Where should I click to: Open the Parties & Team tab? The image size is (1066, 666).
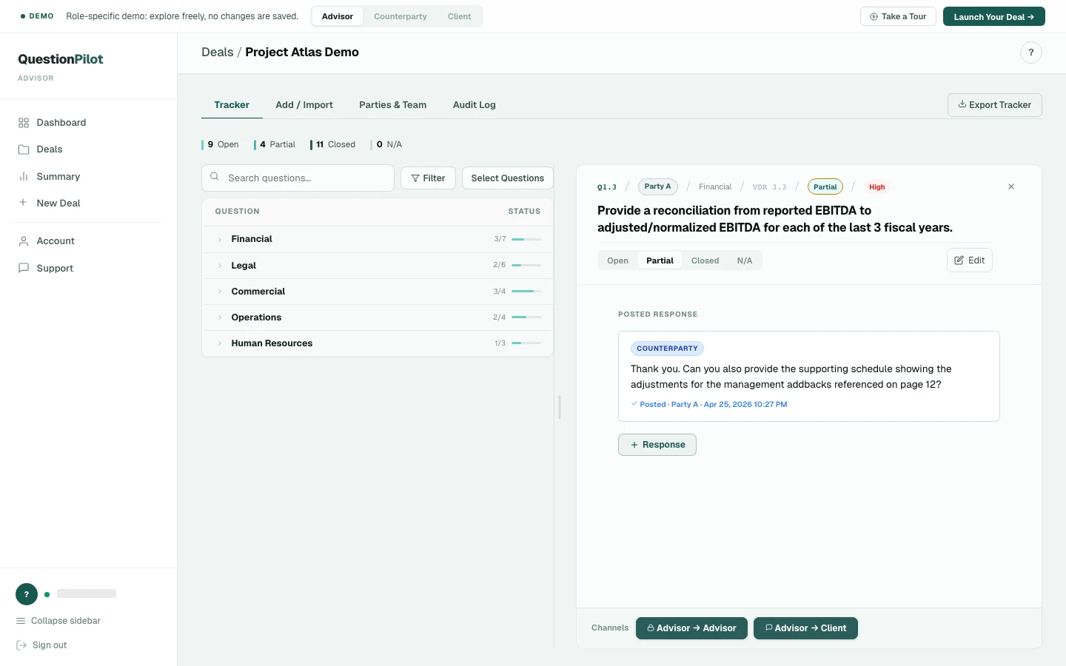pos(393,105)
